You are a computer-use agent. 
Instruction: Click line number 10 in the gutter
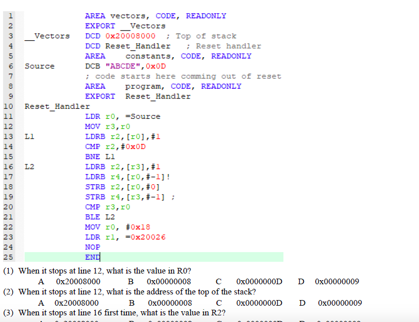pyautogui.click(x=8, y=106)
